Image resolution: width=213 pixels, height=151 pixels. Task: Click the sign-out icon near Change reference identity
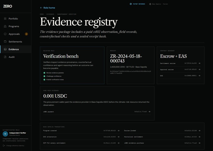coord(4,146)
